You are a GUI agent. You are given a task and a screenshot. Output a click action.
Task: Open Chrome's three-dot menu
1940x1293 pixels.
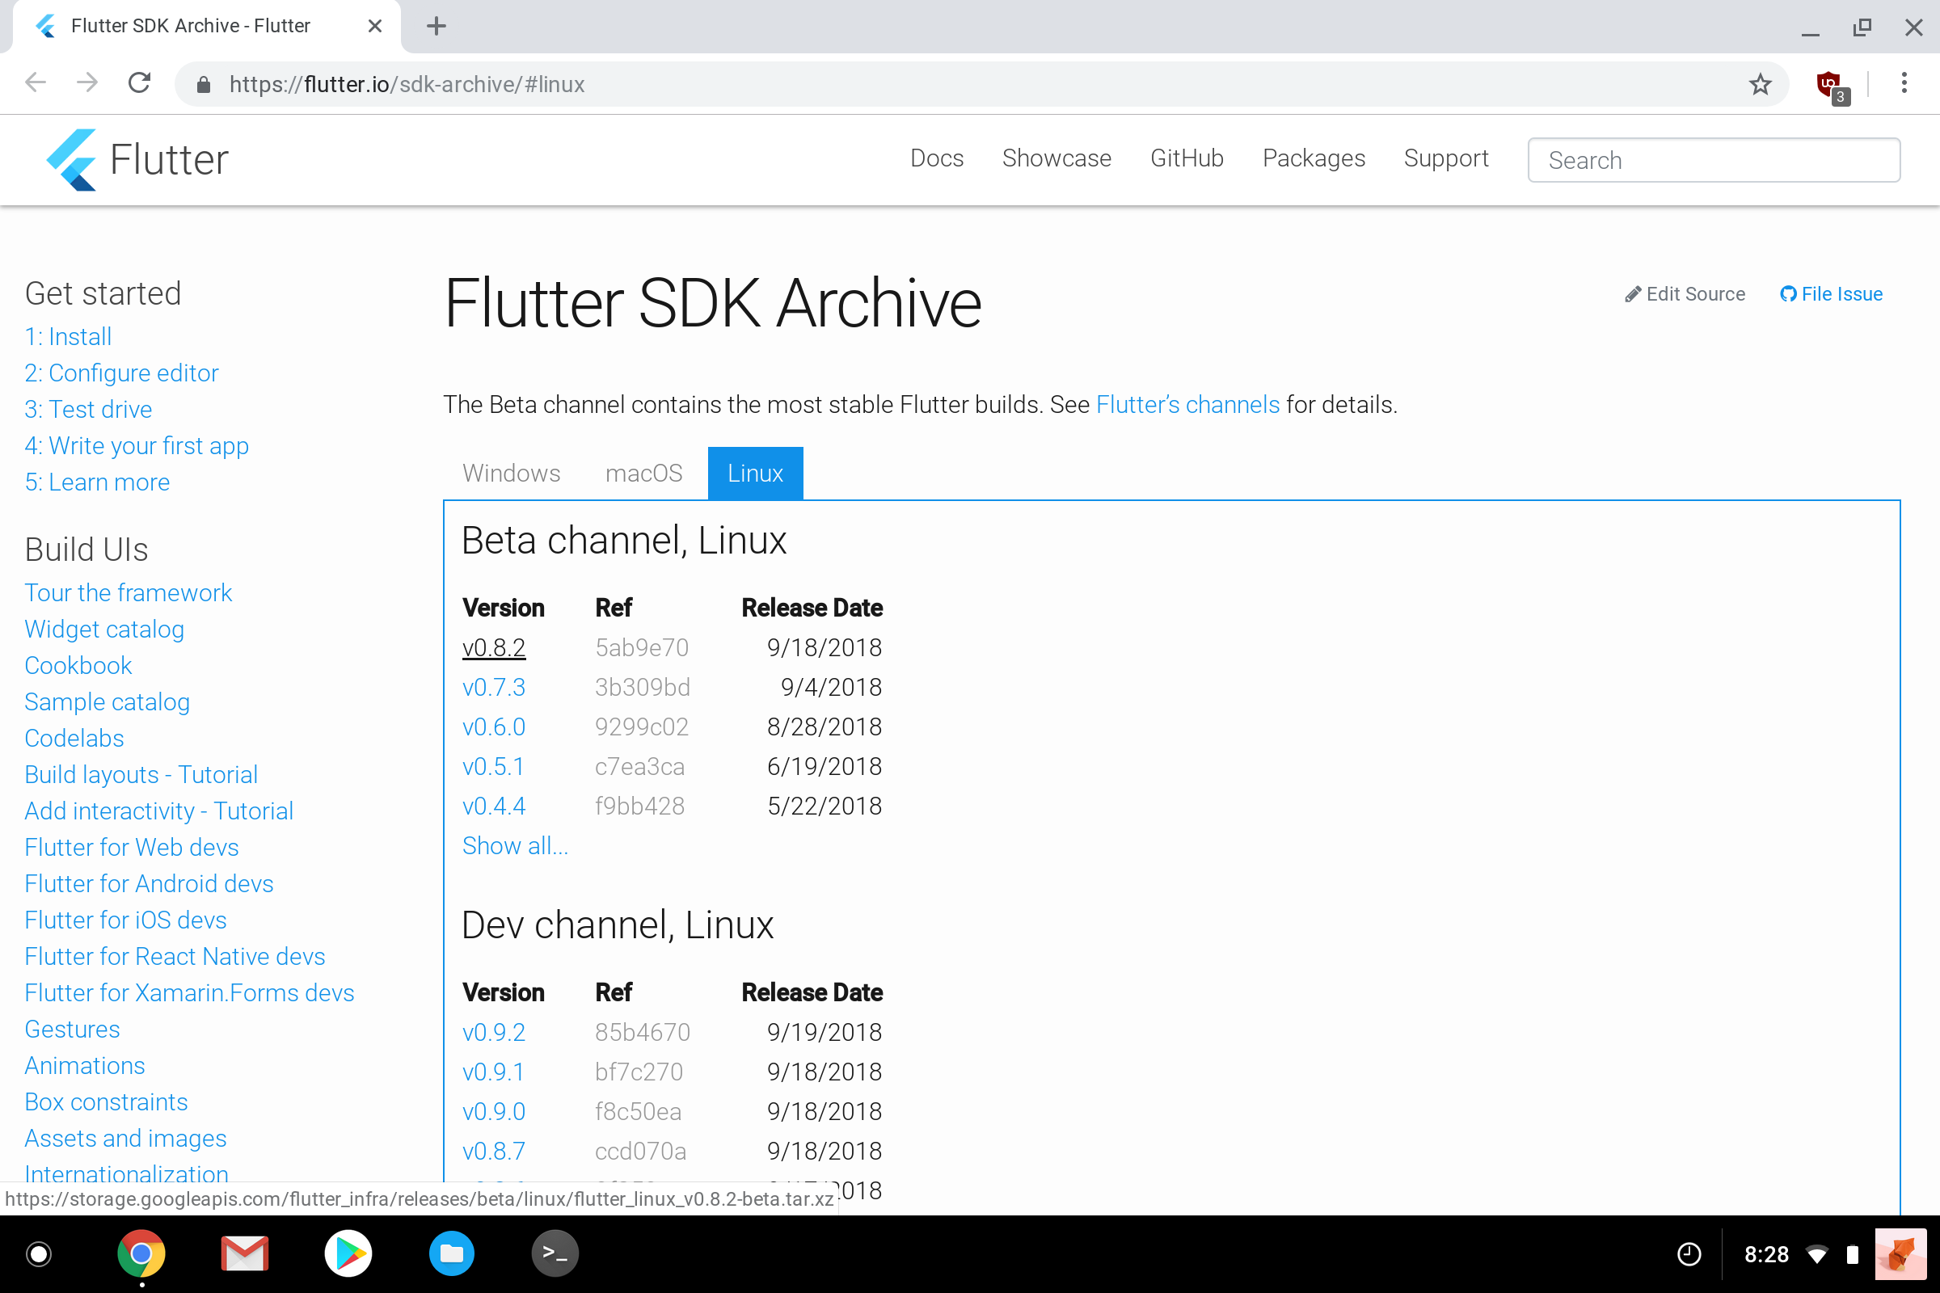coord(1904,83)
